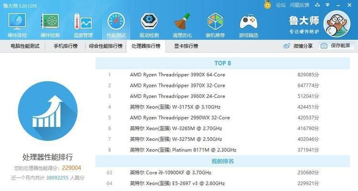
Task: Click 处理器性能排行 heading
Action: click(47, 157)
